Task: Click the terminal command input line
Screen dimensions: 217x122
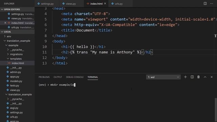Action: 57,85
